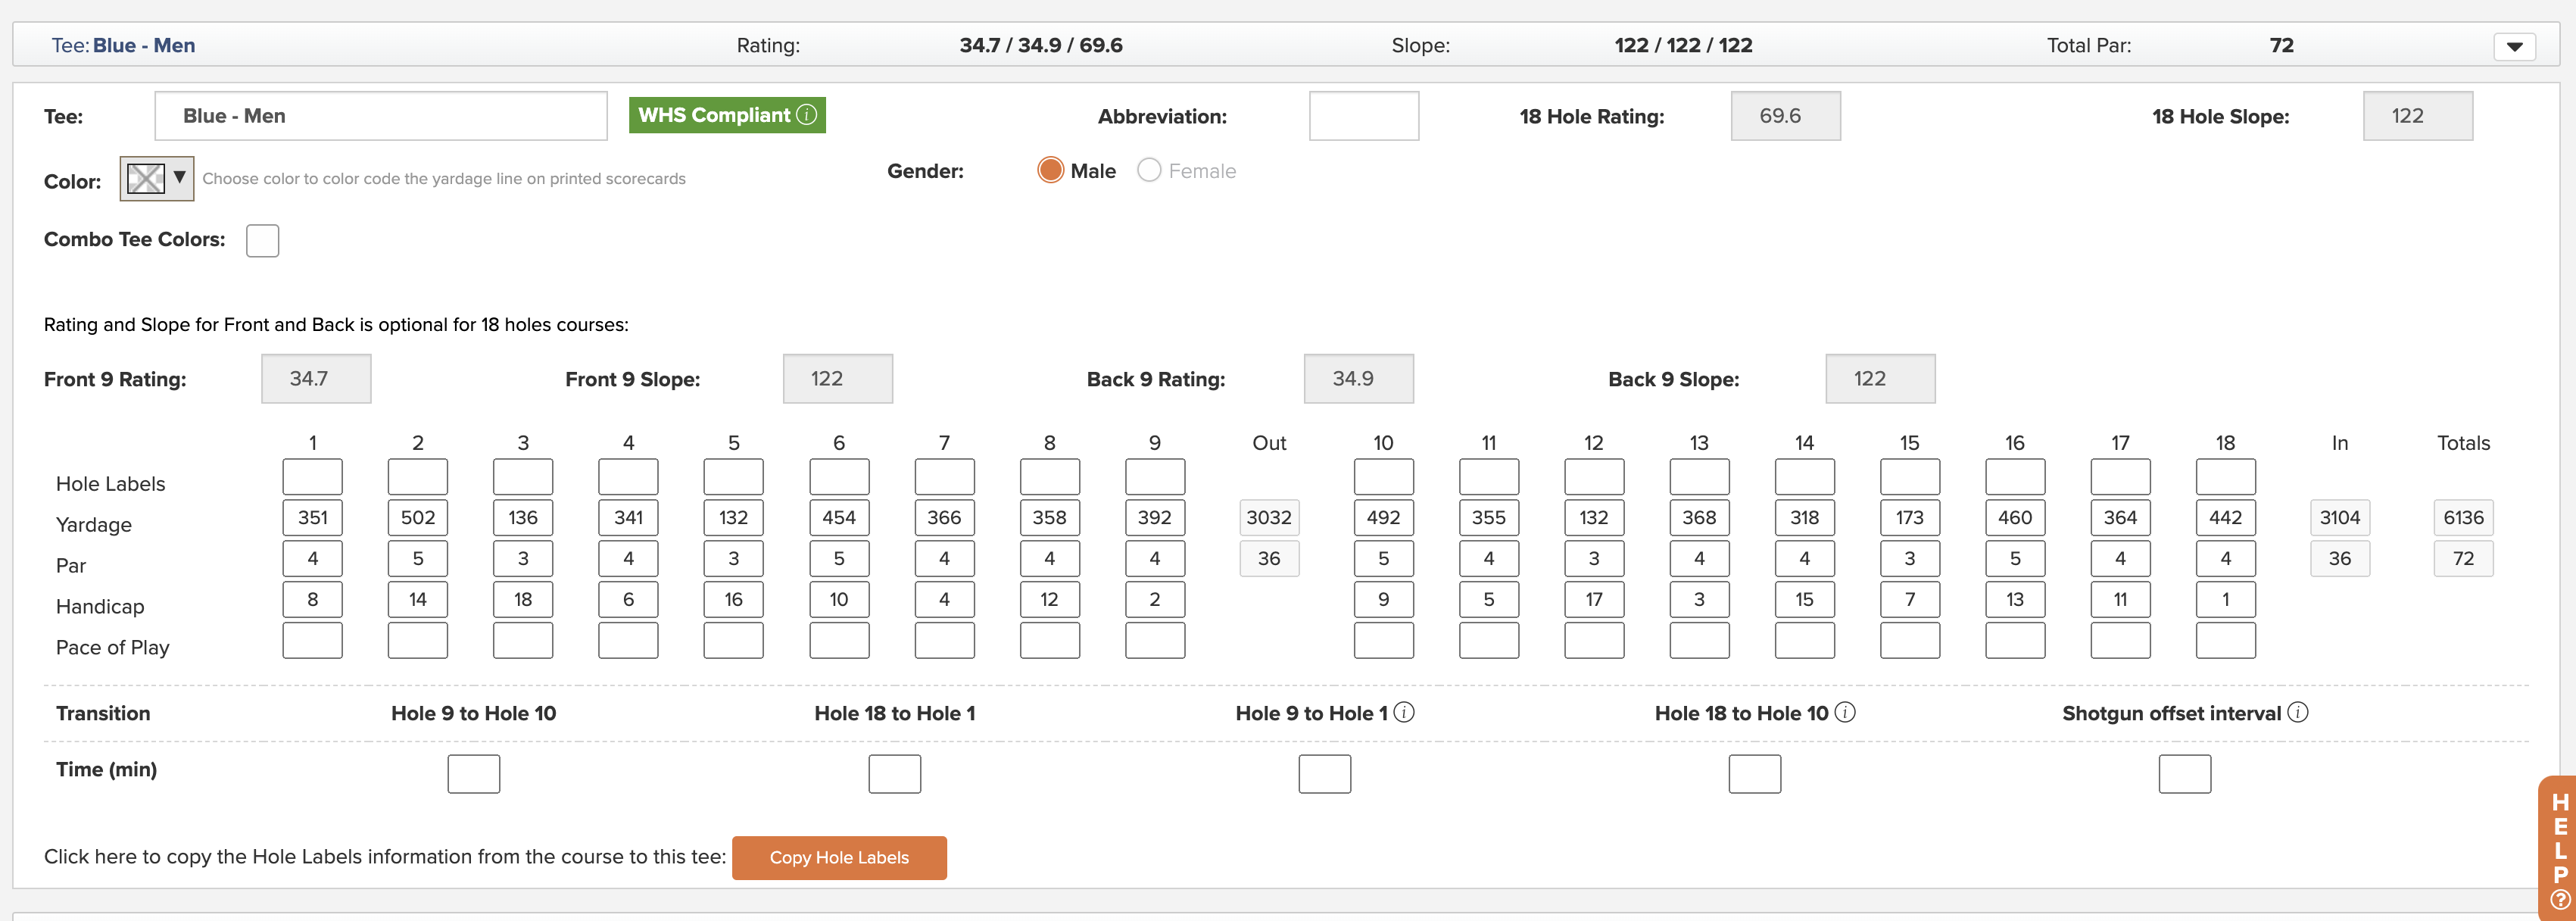2576x921 pixels.
Task: Click the Front 9 Rating field
Action: pyautogui.click(x=316, y=379)
